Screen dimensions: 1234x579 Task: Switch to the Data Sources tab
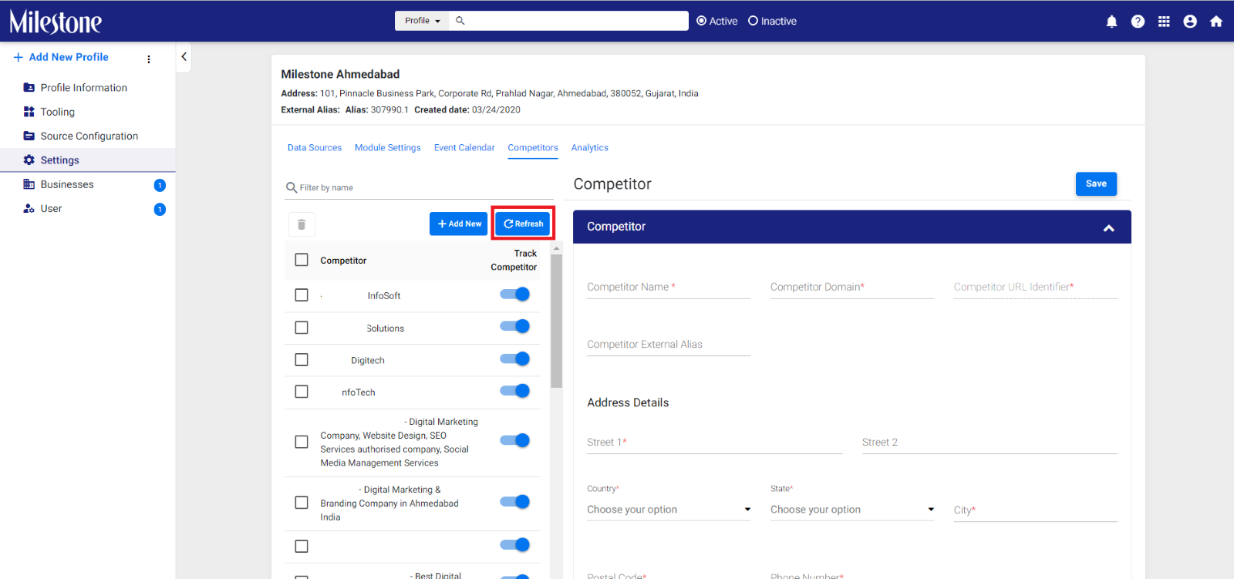[315, 148]
